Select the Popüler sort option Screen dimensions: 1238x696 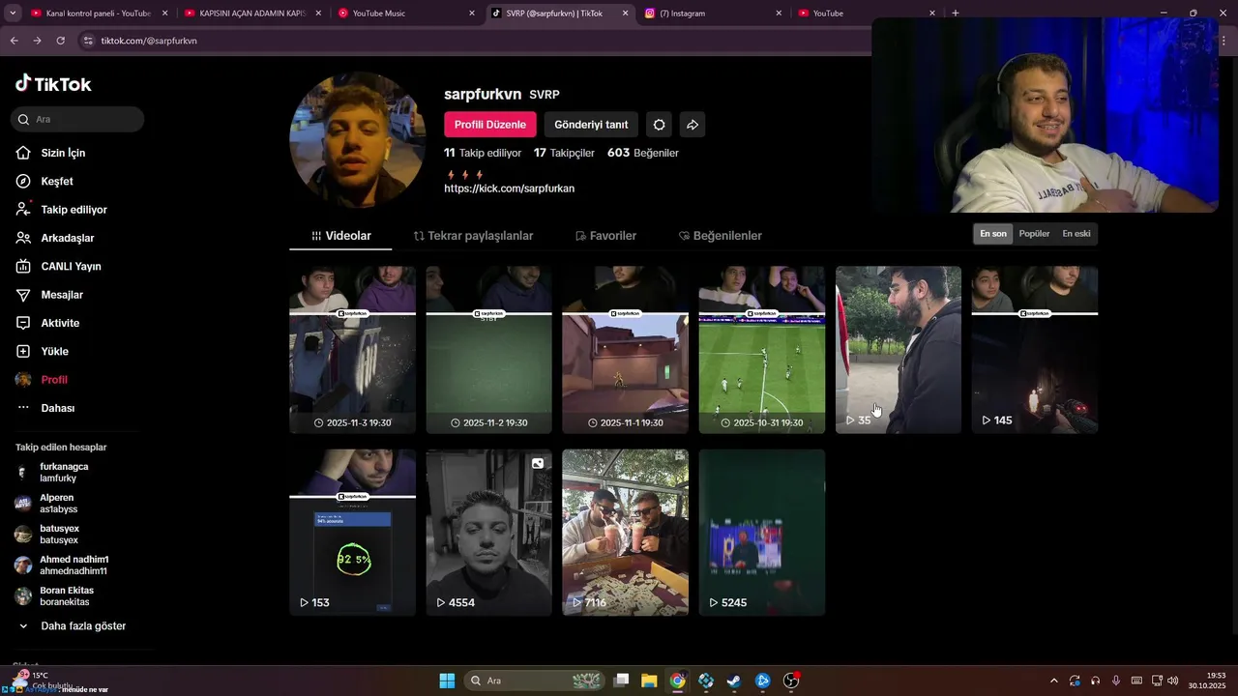1034,234
